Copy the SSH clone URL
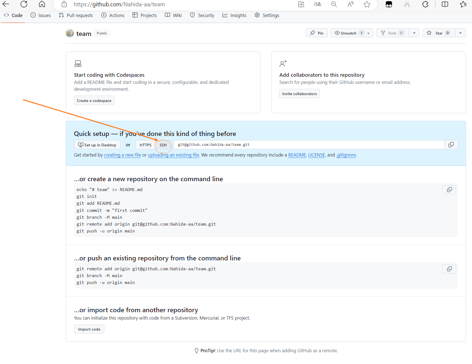This screenshot has width=472, height=364. (451, 144)
